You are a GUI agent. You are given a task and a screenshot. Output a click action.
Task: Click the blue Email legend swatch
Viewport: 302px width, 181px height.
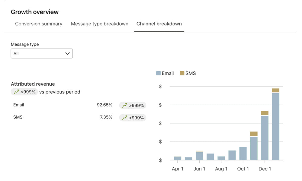[x=158, y=73]
